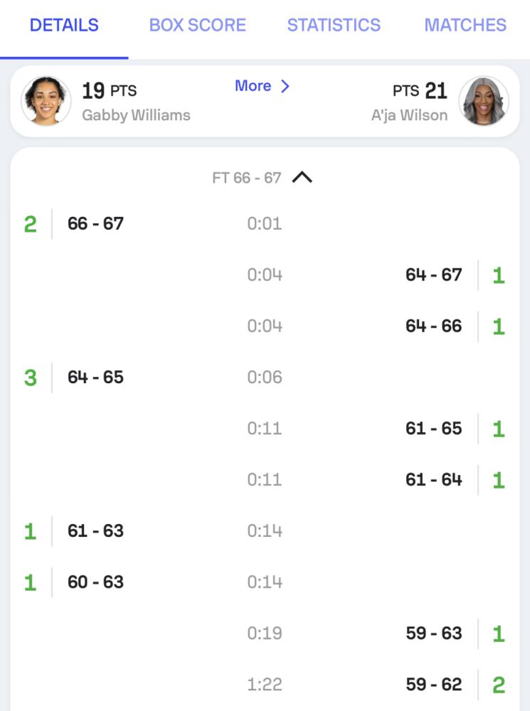This screenshot has height=711, width=530.
Task: Tap the 64 - 65 three-point play
Action: pos(95,377)
